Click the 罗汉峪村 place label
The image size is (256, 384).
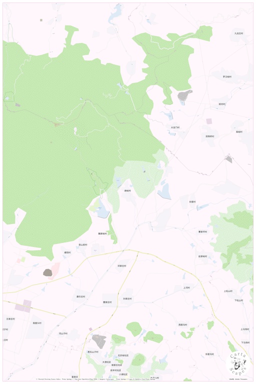[x=227, y=76]
